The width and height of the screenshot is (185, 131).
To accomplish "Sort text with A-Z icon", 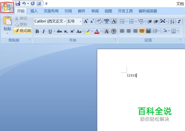I will pyautogui.click(x=172, y=21).
